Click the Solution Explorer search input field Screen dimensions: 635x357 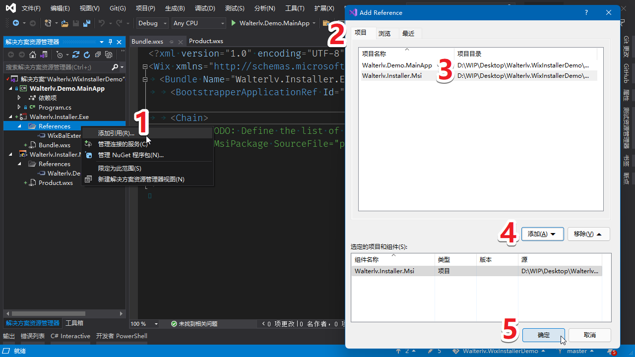coord(57,67)
